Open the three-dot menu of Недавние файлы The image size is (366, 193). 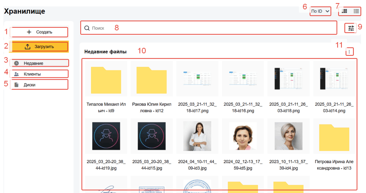pyautogui.click(x=349, y=51)
